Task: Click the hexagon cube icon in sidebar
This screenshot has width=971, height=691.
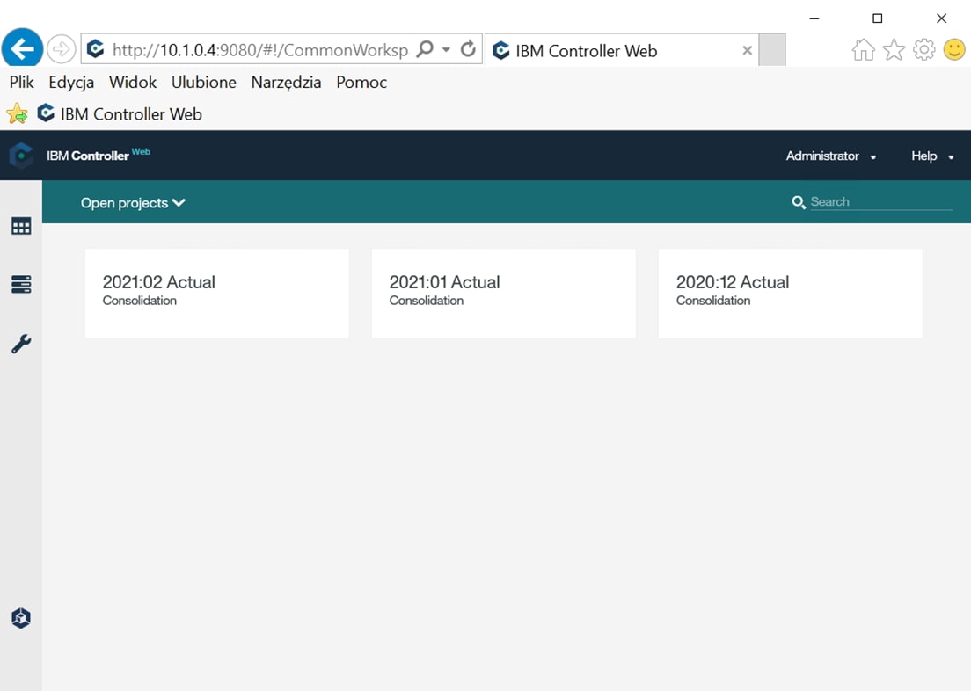Action: (21, 618)
